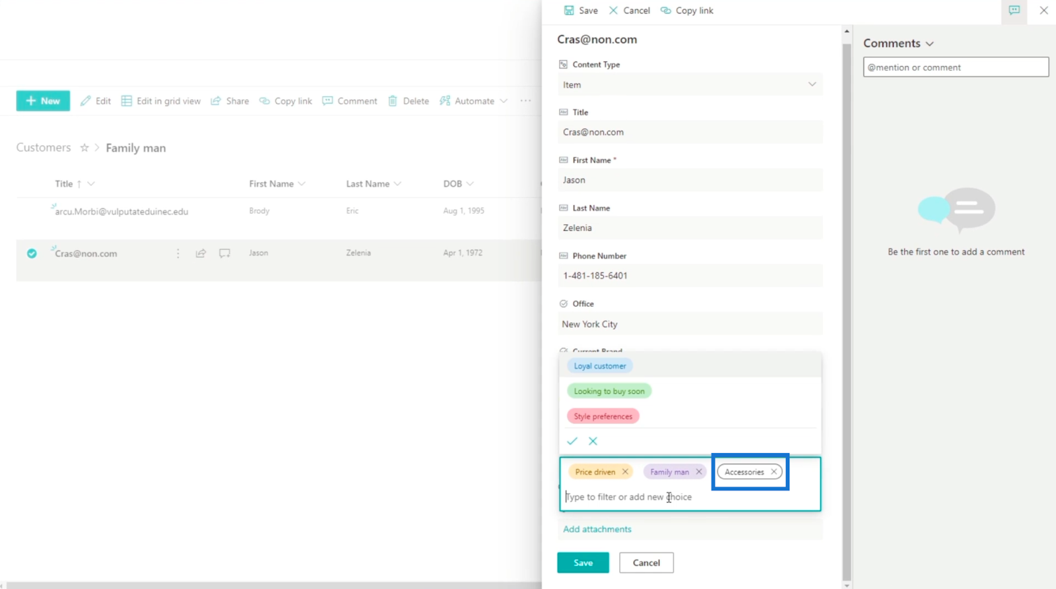Open the Automate dropdown
The height and width of the screenshot is (589, 1056).
pos(474,101)
